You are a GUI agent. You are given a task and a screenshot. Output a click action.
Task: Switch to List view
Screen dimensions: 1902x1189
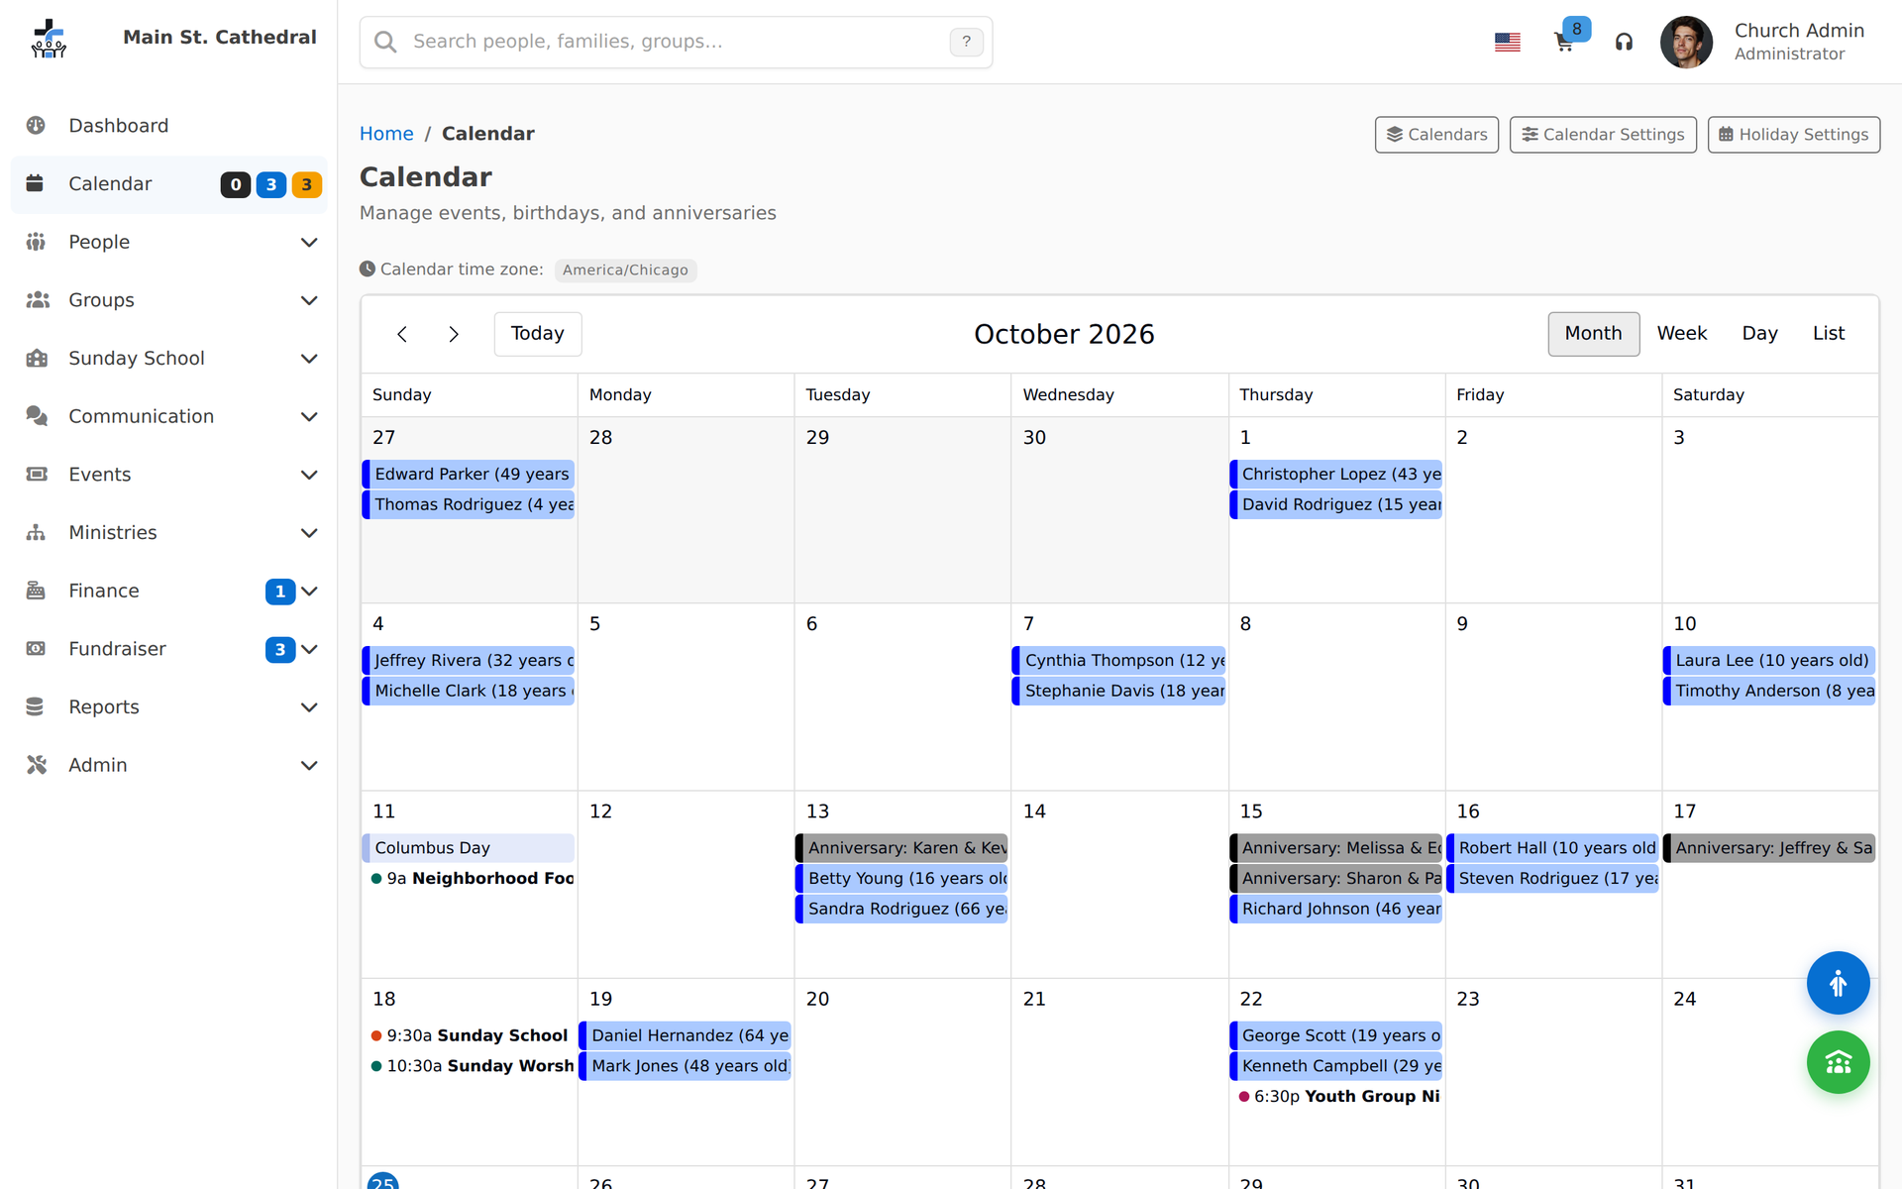(x=1829, y=334)
